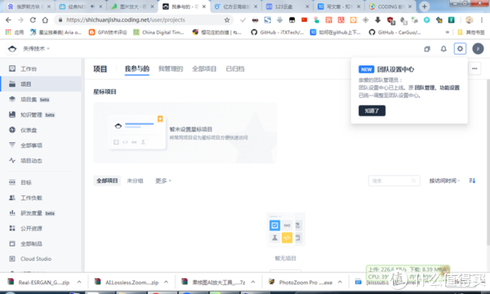Viewport: 490px width, 294px height.
Task: Show more bookmarks overflow chevron
Action: [x=448, y=32]
